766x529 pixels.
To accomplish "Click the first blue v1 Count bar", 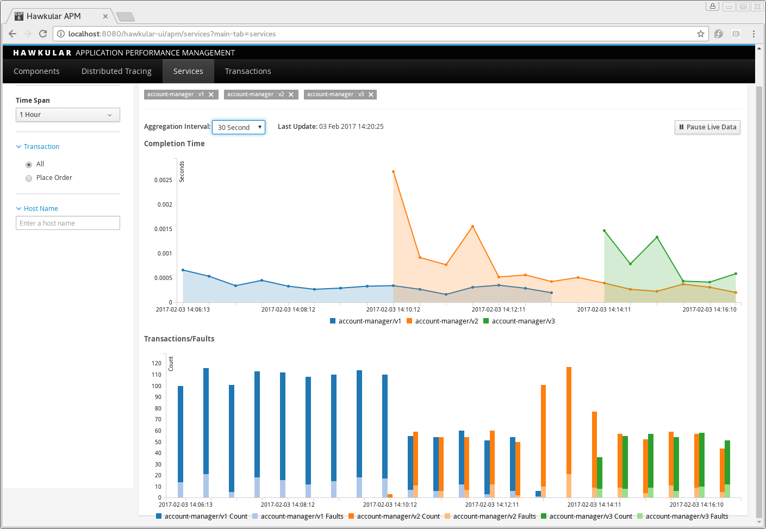I will point(180,434).
